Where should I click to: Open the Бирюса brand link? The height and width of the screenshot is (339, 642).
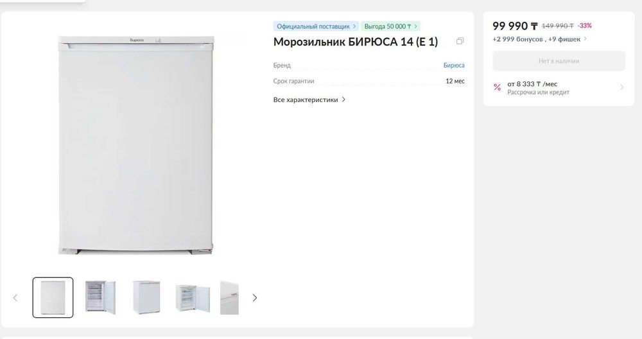(454, 65)
